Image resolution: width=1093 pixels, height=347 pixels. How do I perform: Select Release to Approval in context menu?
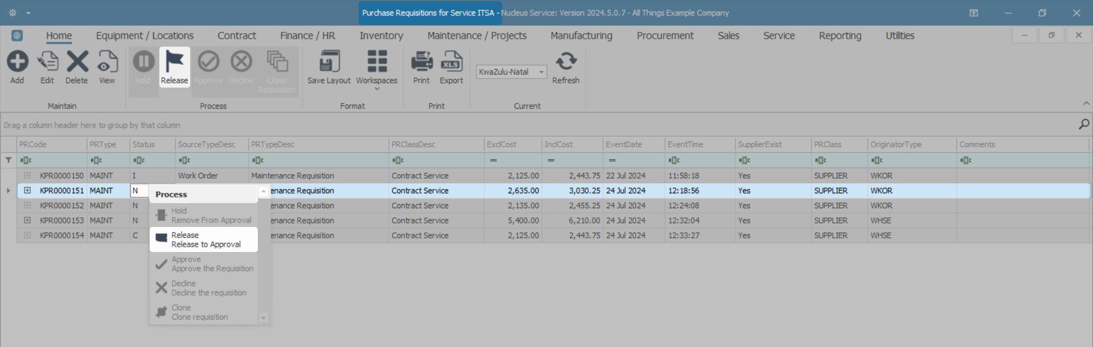[x=204, y=239]
